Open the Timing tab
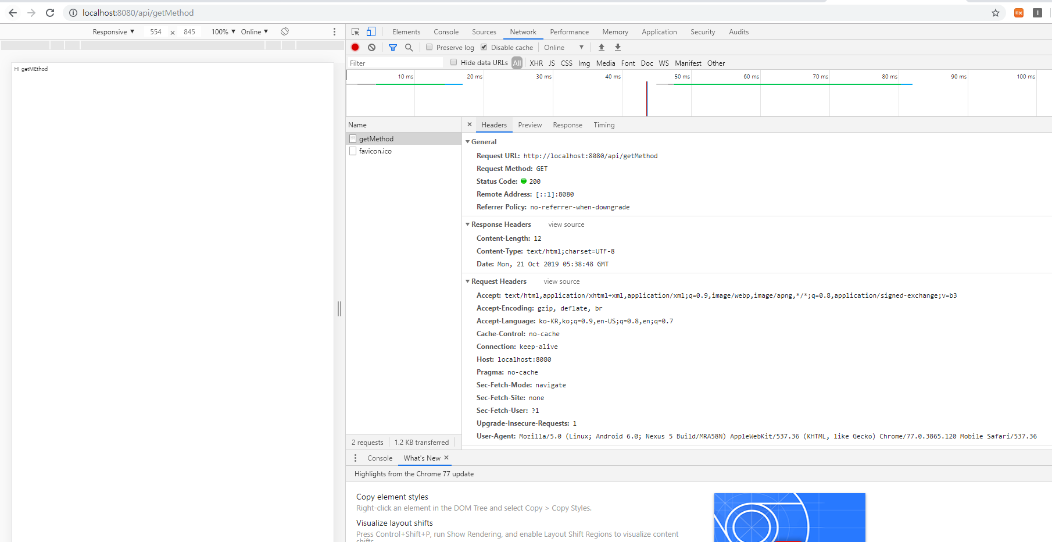Image resolution: width=1052 pixels, height=542 pixels. (x=604, y=125)
